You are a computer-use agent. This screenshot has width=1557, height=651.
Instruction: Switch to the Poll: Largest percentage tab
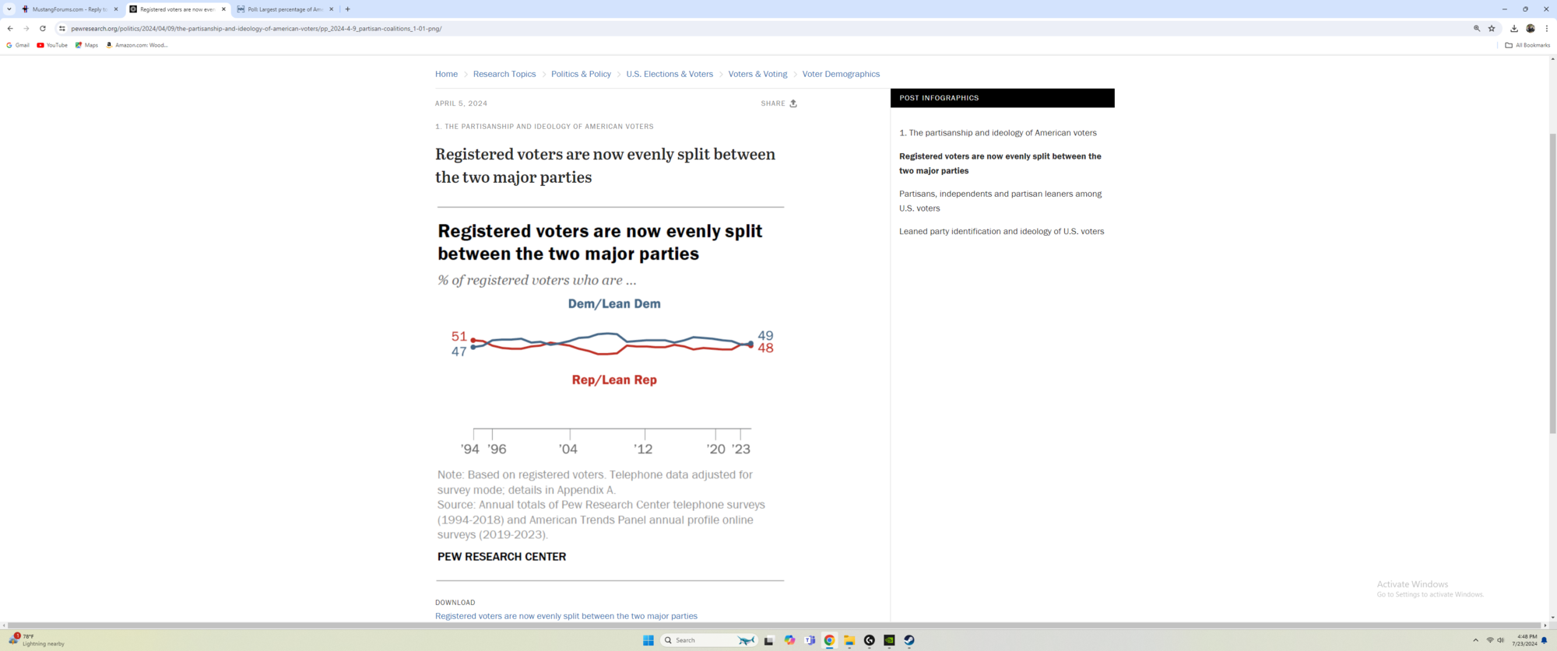(284, 9)
